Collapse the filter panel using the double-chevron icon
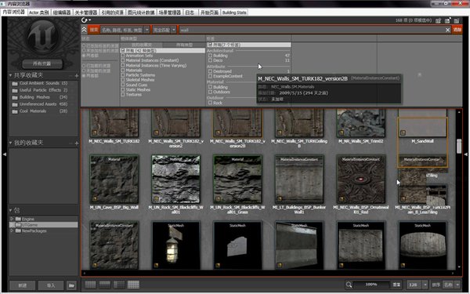 pyautogui.click(x=85, y=30)
